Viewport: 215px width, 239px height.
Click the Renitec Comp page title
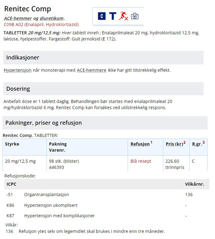point(28,9)
